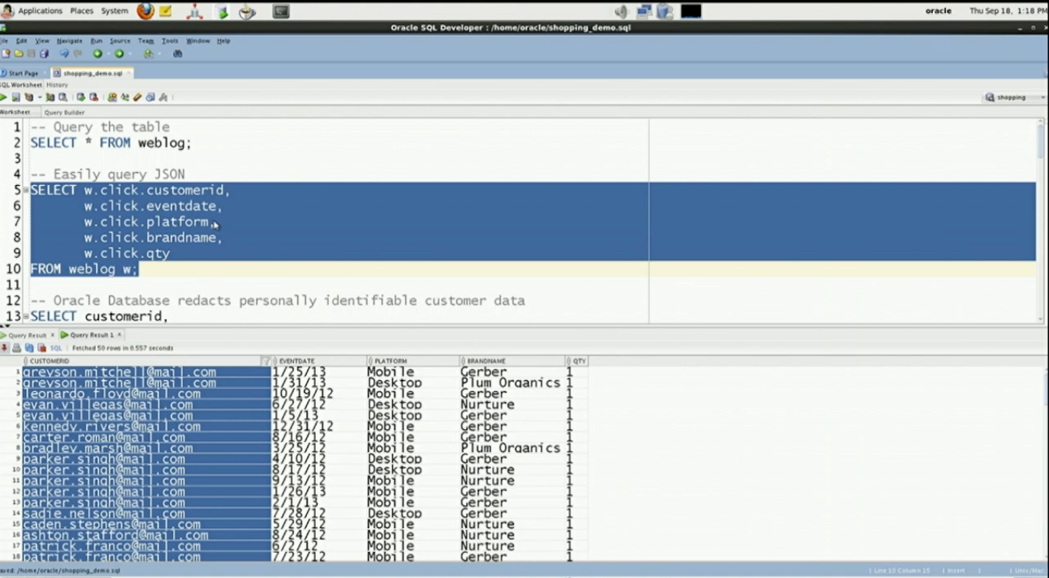Click the SQL History icon in worksheet toolbar
Screen dimensions: 1049x578
point(151,97)
